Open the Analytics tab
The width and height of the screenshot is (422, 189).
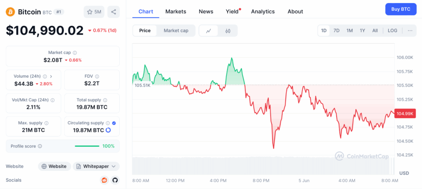(x=263, y=12)
